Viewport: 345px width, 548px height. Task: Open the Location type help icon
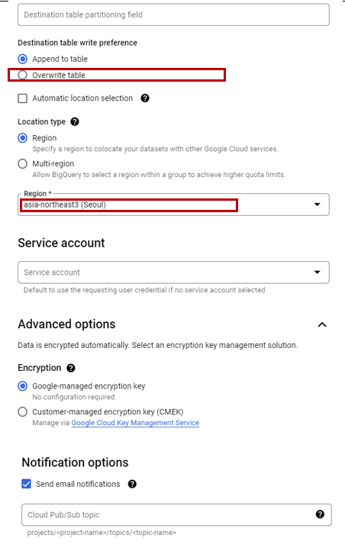click(75, 121)
